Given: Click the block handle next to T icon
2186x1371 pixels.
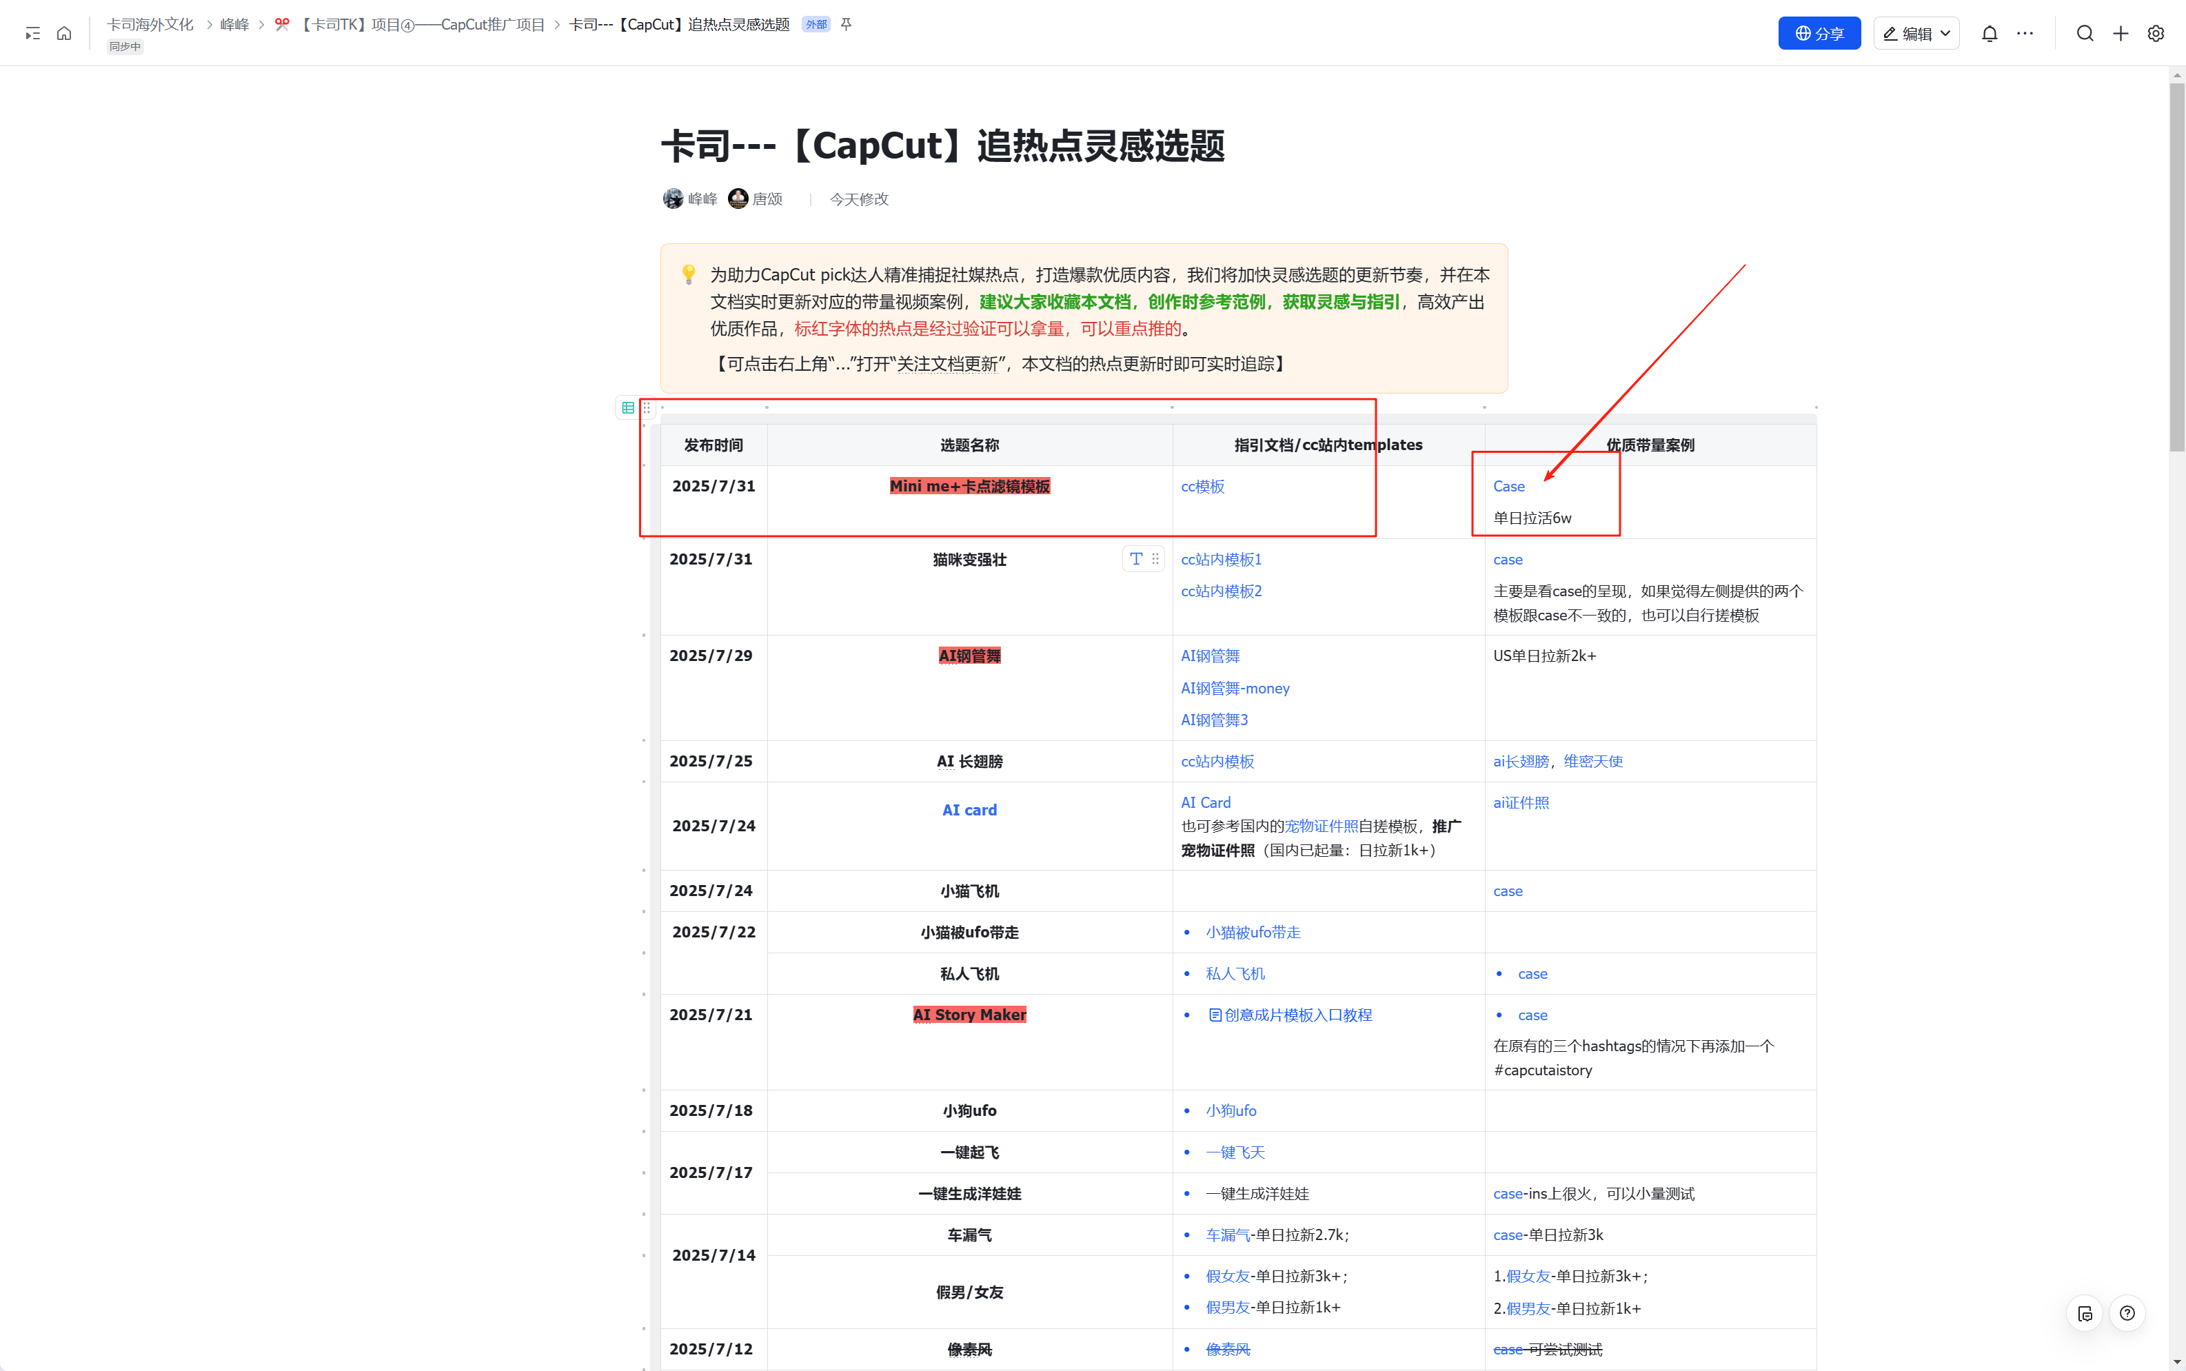Looking at the screenshot, I should point(1155,560).
